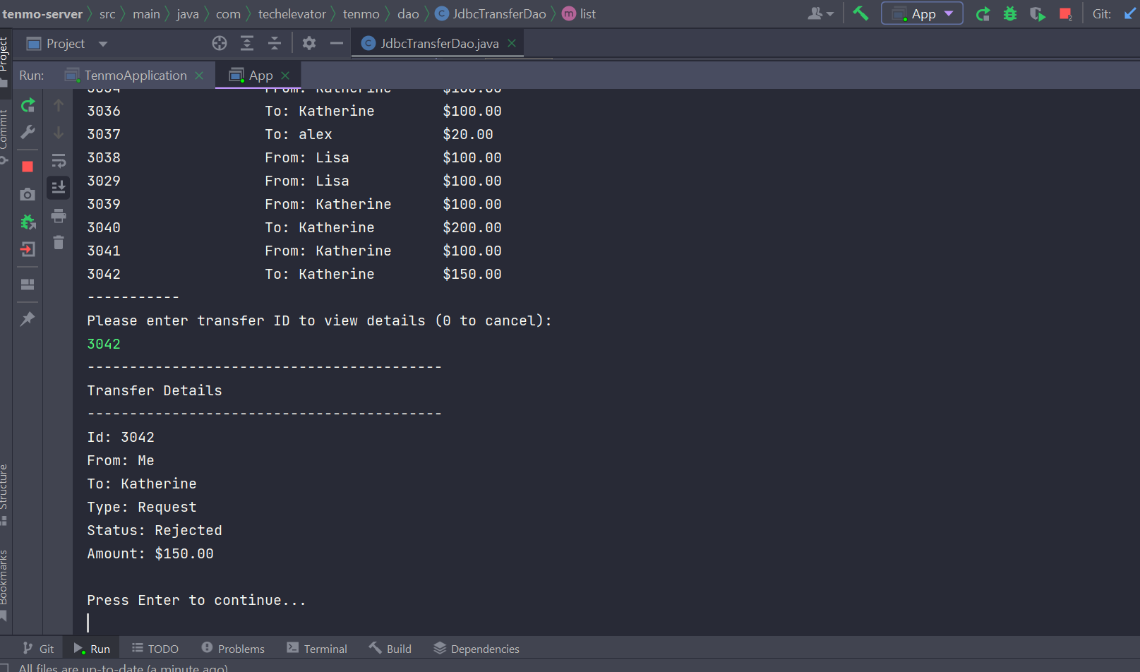The height and width of the screenshot is (672, 1140).
Task: Toggle pin tab in Run panel
Action: (x=28, y=319)
